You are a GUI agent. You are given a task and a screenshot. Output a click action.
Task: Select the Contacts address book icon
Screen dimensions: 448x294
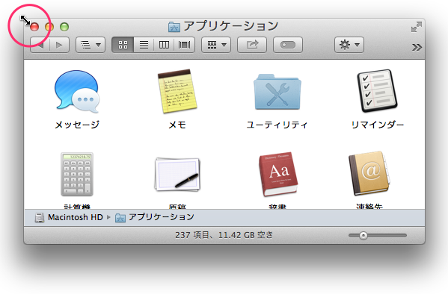(369, 173)
